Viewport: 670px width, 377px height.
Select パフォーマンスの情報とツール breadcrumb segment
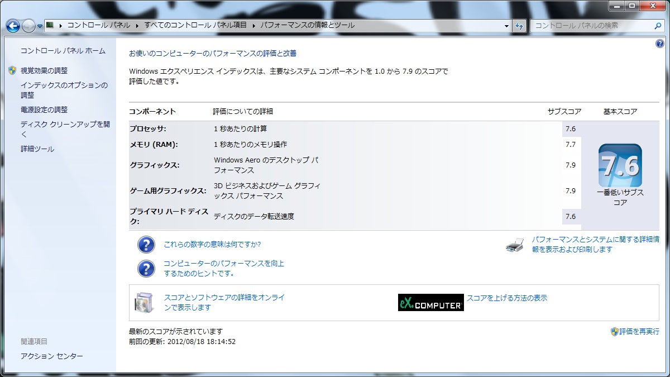pyautogui.click(x=307, y=26)
